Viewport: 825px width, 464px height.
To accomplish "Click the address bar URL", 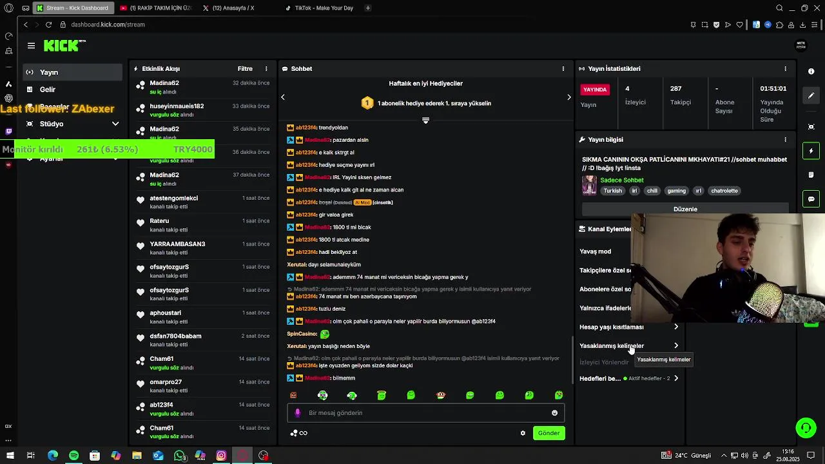I will point(108,24).
